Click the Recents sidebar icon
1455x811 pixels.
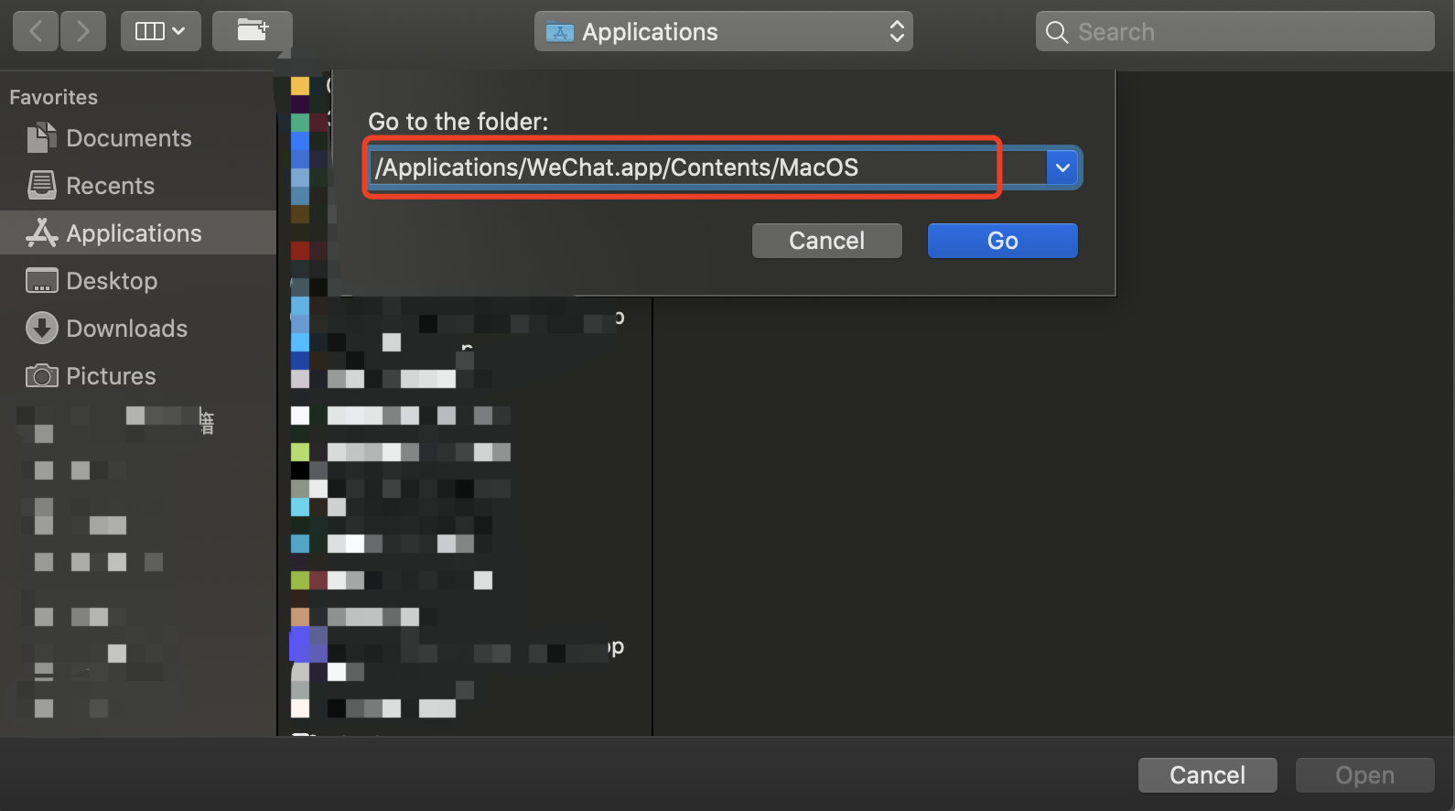pyautogui.click(x=41, y=186)
